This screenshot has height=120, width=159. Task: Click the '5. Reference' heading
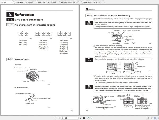coord(20,14)
